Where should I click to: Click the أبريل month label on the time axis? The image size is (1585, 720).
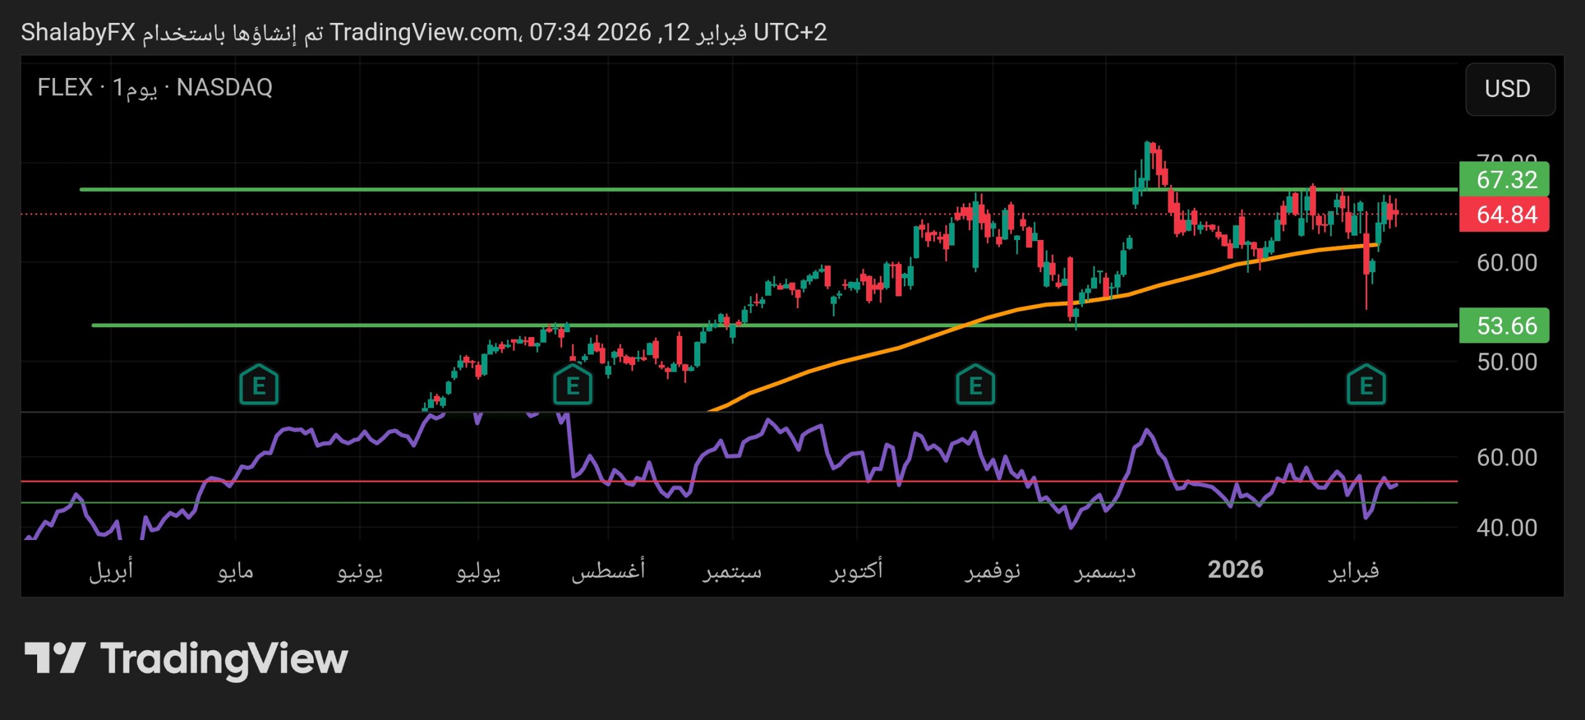pos(111,569)
